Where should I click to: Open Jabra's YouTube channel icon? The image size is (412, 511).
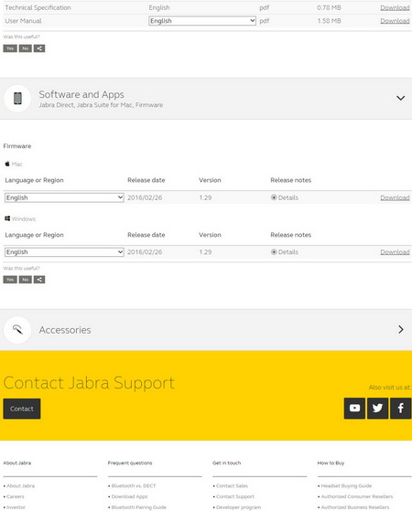point(354,408)
